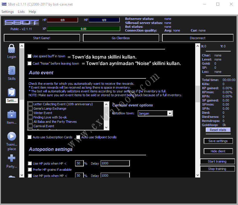Click the red HP bar

62,20
